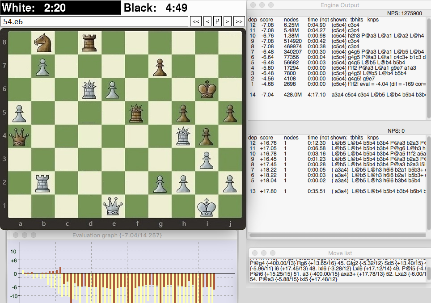Pick the white king on i1
431x303 pixels.
coord(206,206)
